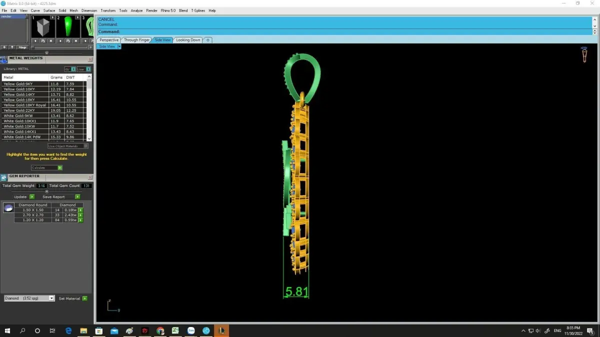
Task: Toggle the Use Object Materials option
Action: (x=68, y=146)
